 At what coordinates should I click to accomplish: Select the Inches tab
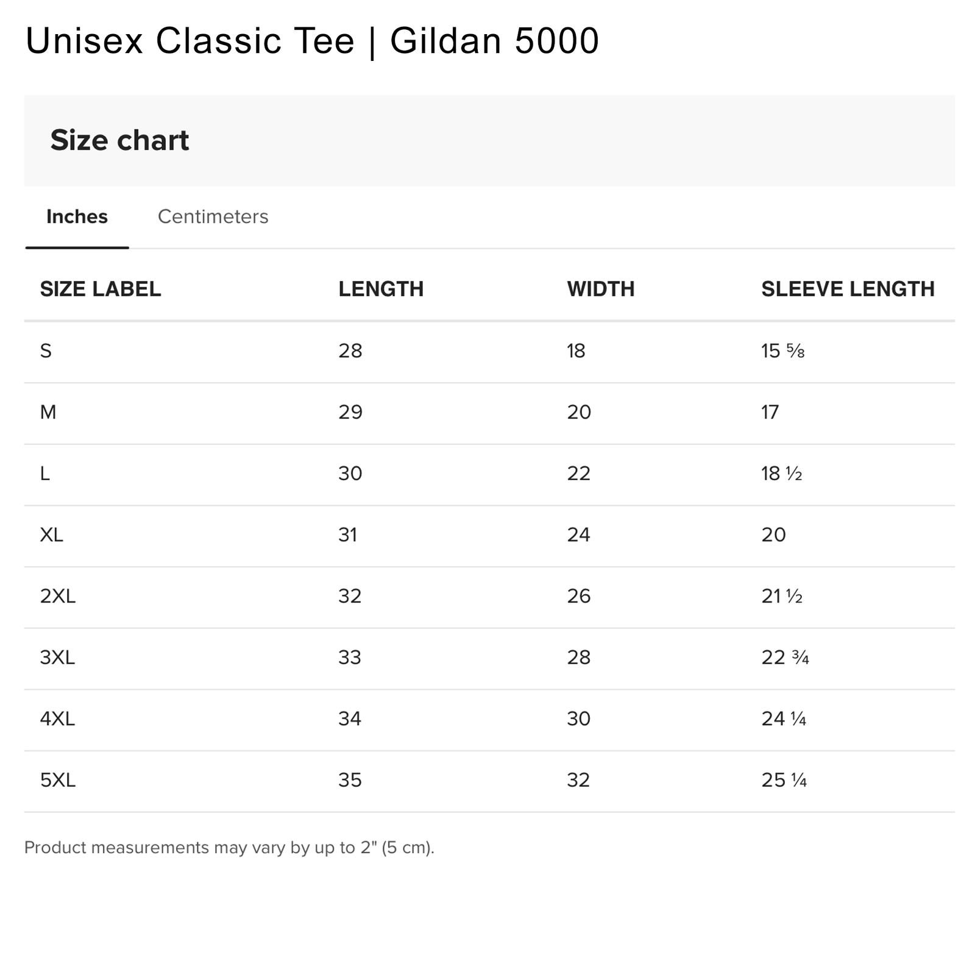point(77,217)
